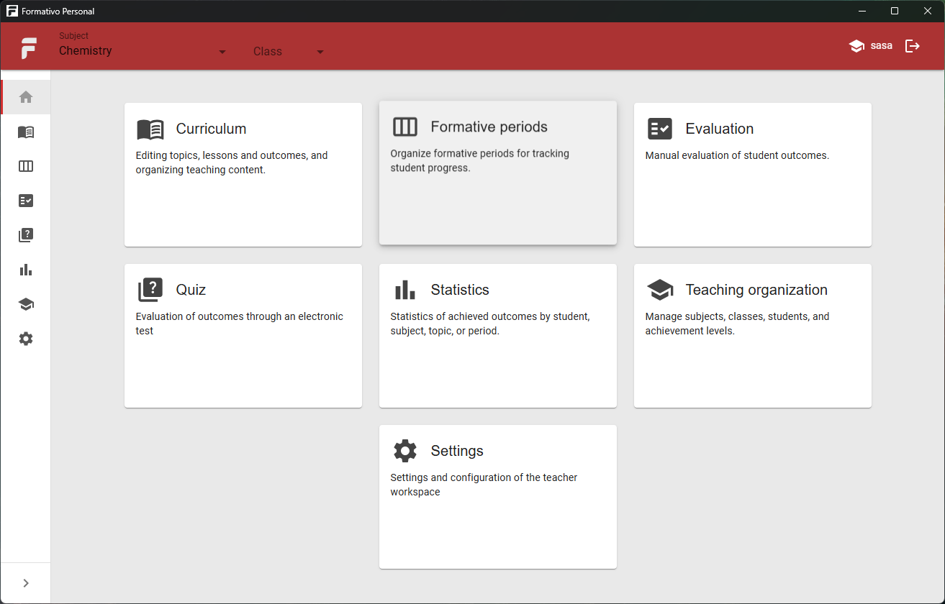Click the cap icon on Teaching organization card

pyautogui.click(x=660, y=290)
